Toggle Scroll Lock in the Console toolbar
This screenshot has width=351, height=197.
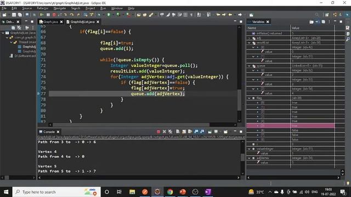tap(184, 131)
